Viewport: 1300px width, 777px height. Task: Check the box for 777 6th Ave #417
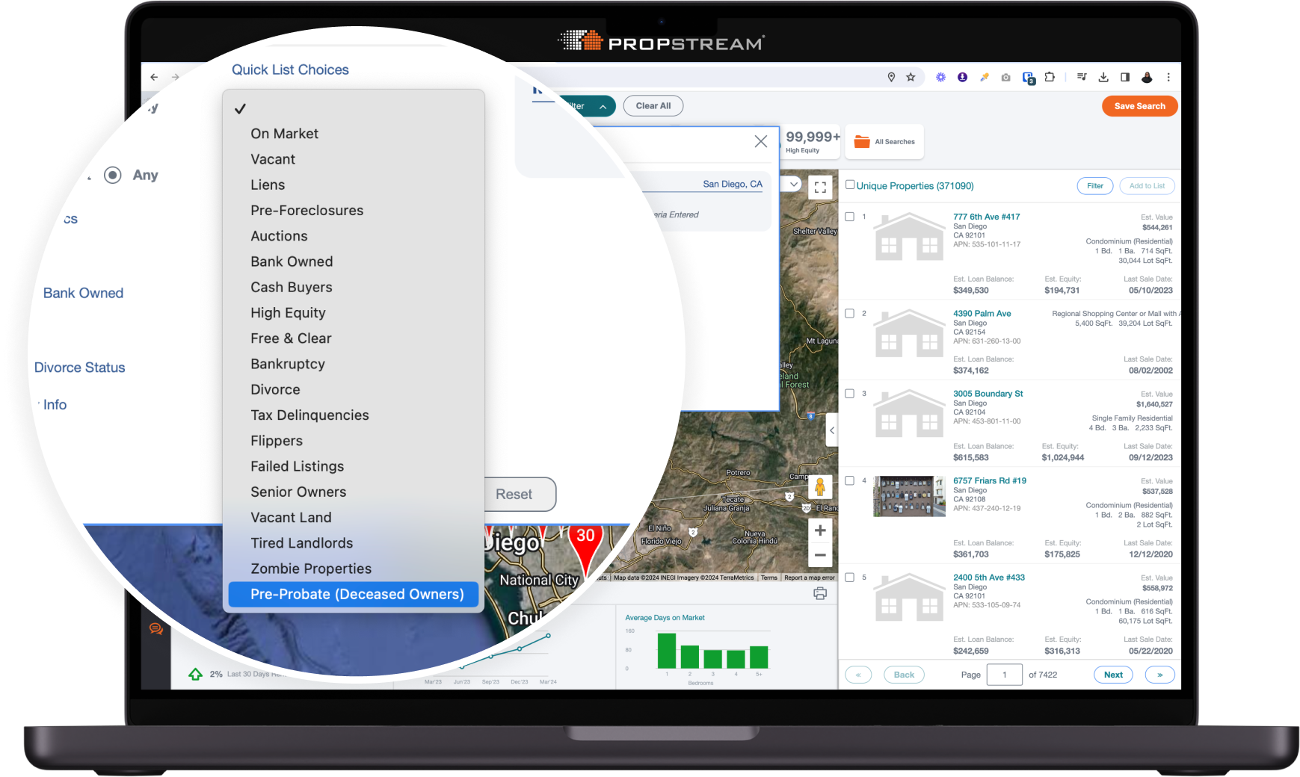[849, 217]
